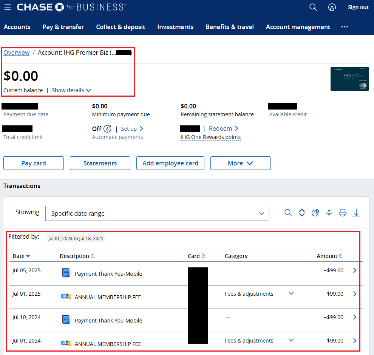Sort transactions by the Date column

point(21,256)
